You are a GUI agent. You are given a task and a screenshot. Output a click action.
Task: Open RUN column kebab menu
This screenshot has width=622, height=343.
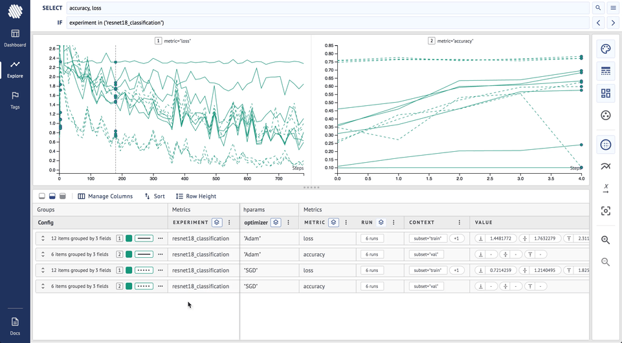[x=394, y=223]
